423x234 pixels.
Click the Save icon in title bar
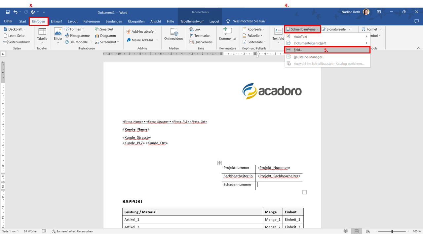tap(7, 12)
